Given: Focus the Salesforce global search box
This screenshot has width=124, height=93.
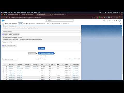Looking at the screenshot, I should pos(59,21).
